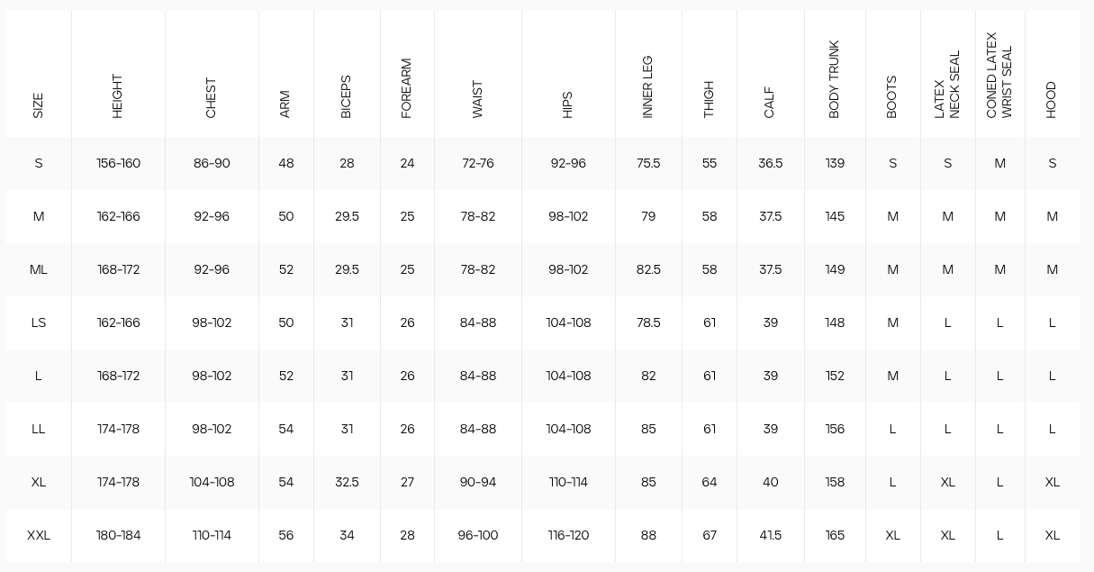This screenshot has height=572, width=1094.
Task: Select the ML size row label
Action: [39, 269]
